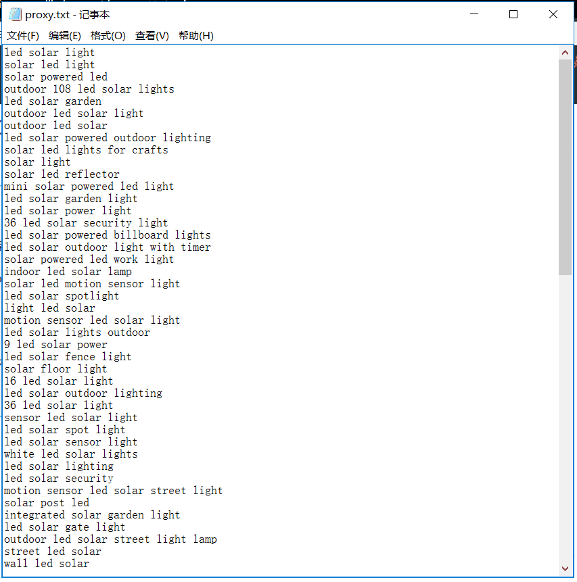Click the scrollbar up arrow

click(x=565, y=53)
